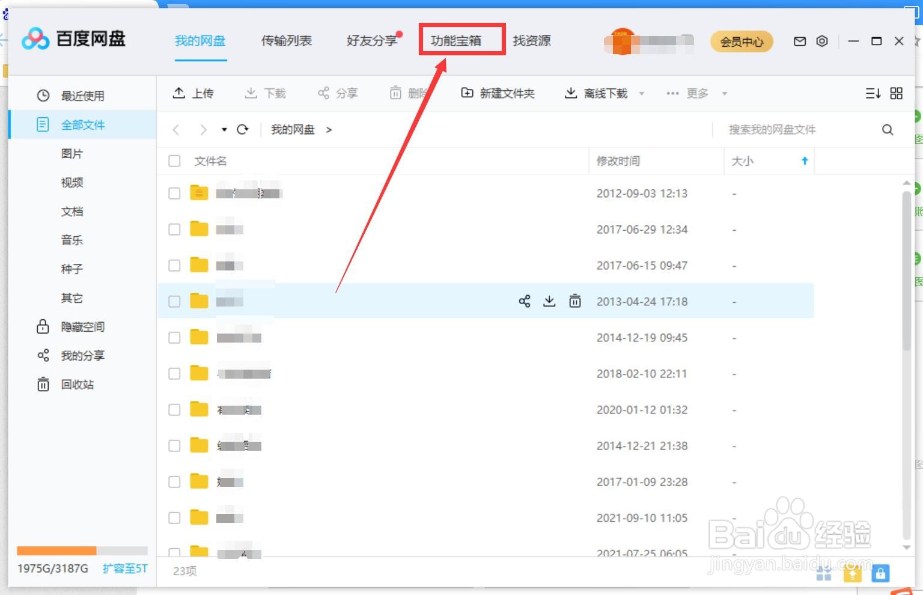
Task: Expand the 离线下载 dropdown arrow
Action: point(642,94)
